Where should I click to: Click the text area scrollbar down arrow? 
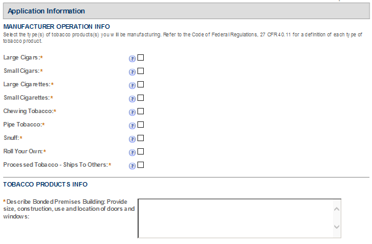[x=337, y=227]
